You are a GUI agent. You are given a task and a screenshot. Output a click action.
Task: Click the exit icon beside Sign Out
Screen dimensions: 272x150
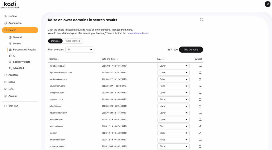6,106
